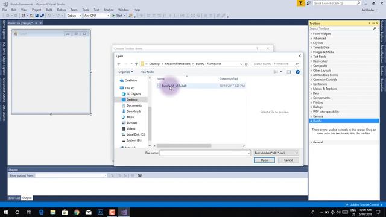Open the Build menu
Screen dimensions: 386x217
coord(49,10)
